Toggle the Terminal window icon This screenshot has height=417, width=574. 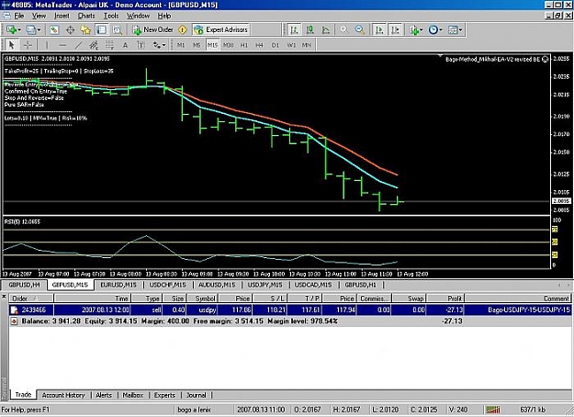[101, 29]
